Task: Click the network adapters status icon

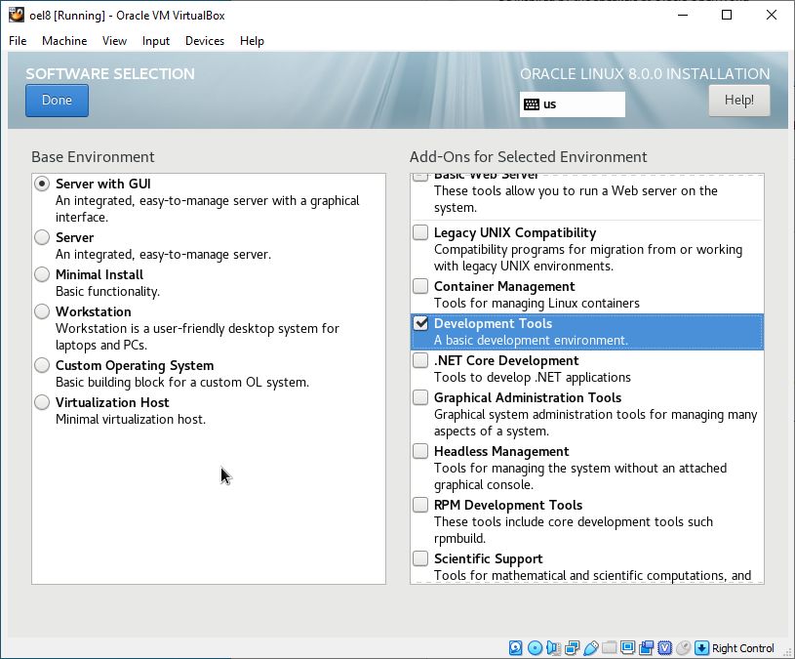Action: pos(573,648)
